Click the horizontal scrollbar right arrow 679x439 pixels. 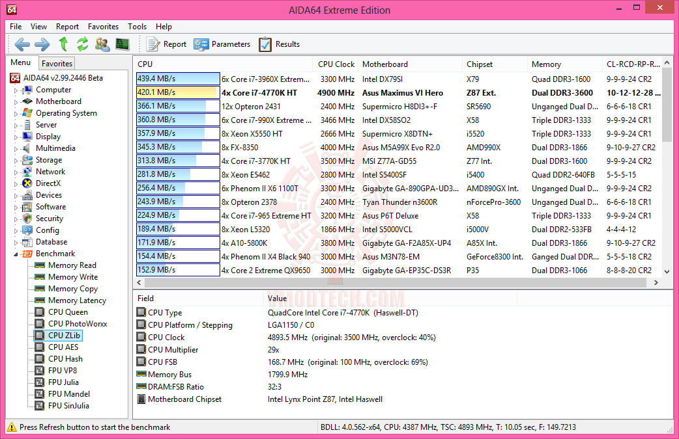coord(656,282)
